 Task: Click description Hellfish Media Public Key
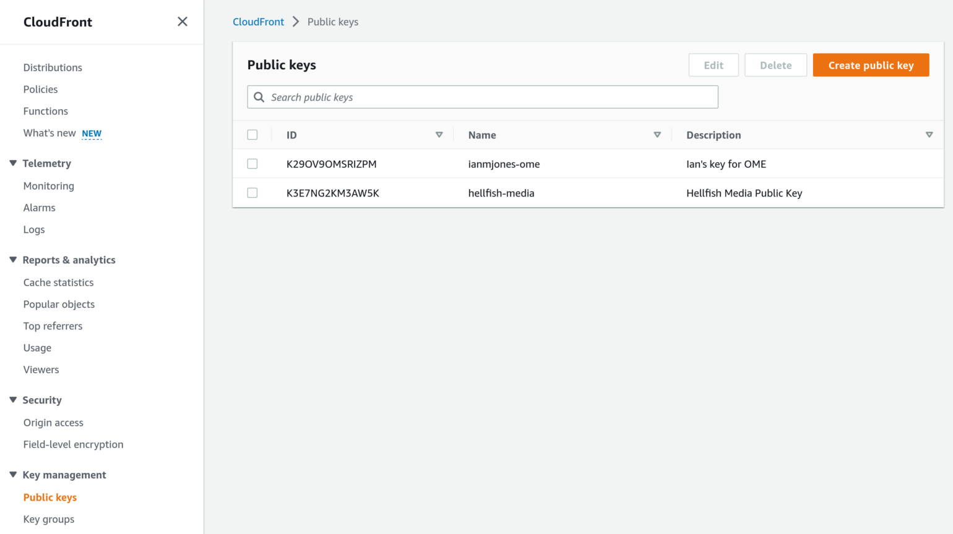744,193
